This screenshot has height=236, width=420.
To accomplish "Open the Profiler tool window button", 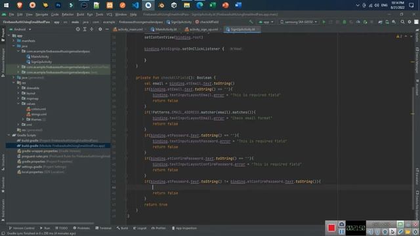I will [x=159, y=228].
